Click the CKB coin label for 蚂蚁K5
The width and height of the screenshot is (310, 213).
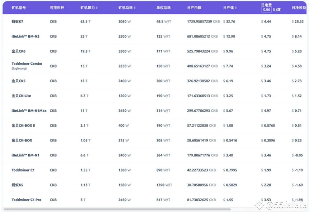(53, 185)
